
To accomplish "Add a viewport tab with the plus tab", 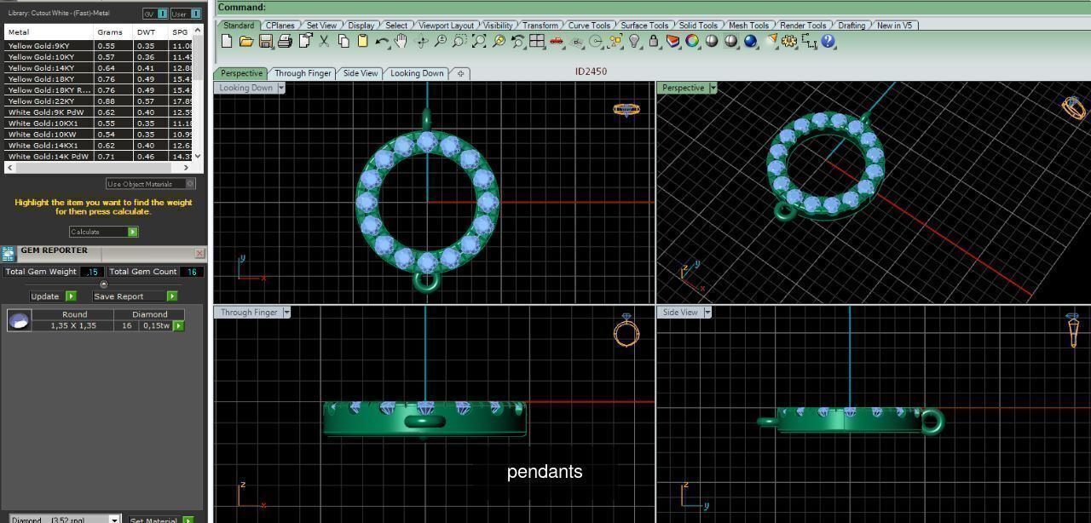I will pos(460,73).
